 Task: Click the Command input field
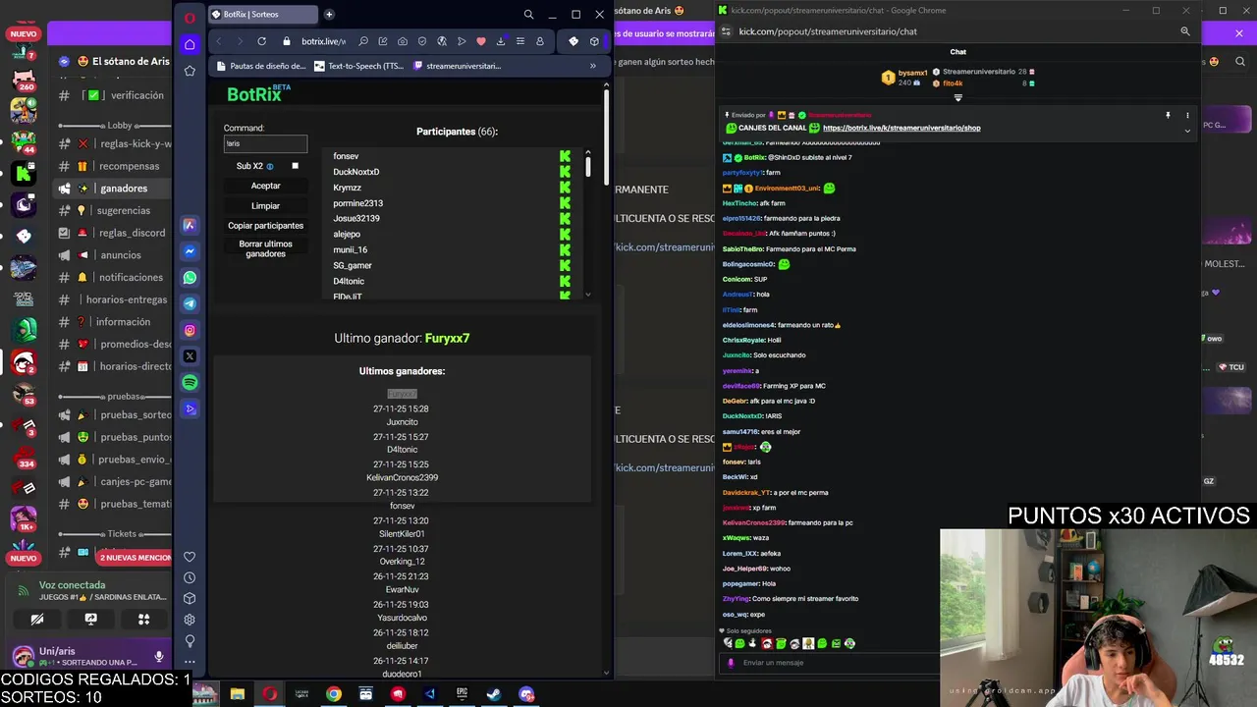(265, 144)
